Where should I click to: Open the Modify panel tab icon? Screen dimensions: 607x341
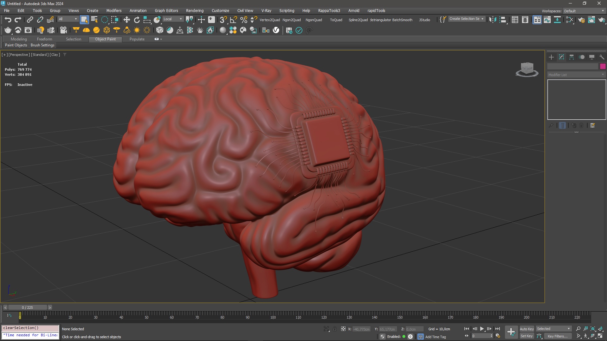tap(561, 57)
